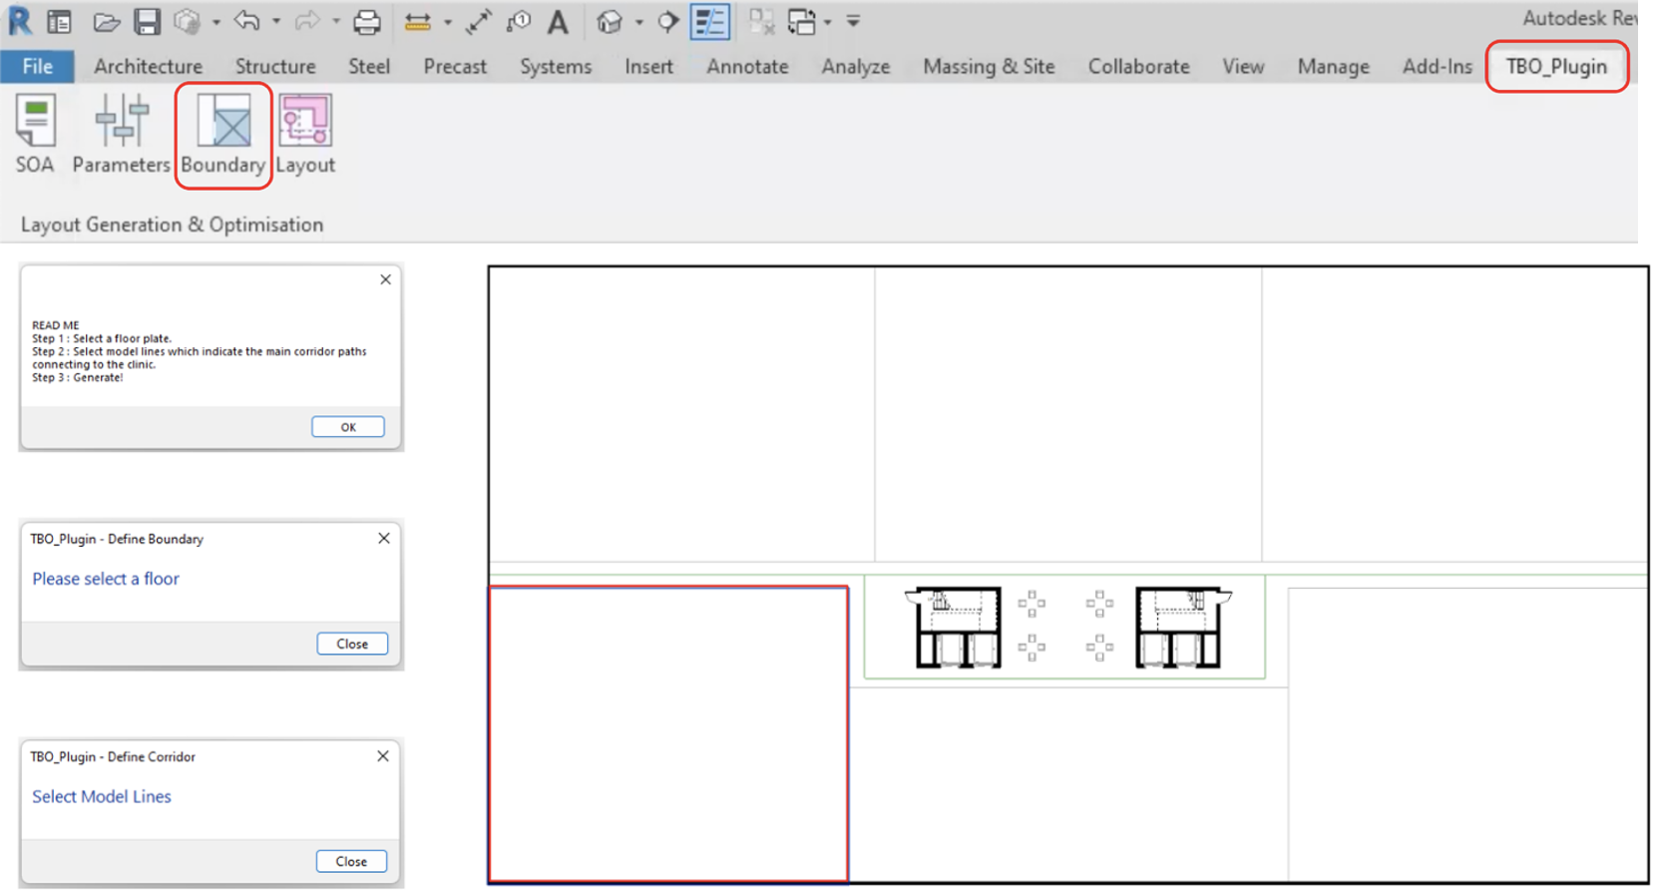The image size is (1654, 892).
Task: Click the Print icon
Action: [x=366, y=22]
